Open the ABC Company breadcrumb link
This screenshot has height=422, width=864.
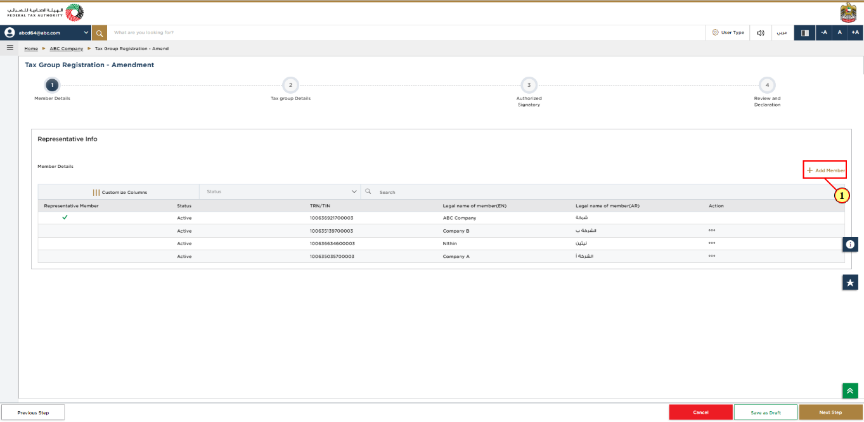67,49
